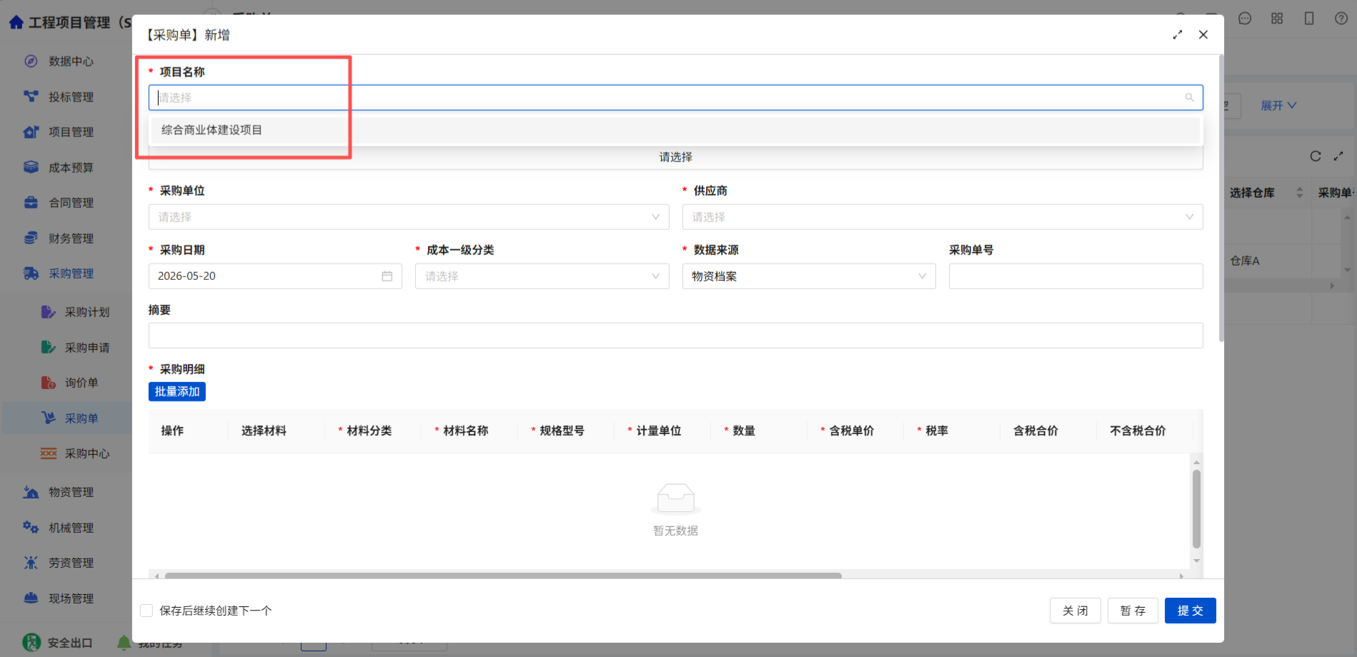Click the grid apps icon in header
Image resolution: width=1357 pixels, height=657 pixels.
[x=1277, y=19]
